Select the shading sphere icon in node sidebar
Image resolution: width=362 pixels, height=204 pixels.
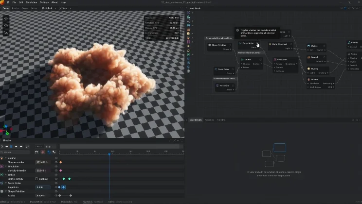pos(188,34)
